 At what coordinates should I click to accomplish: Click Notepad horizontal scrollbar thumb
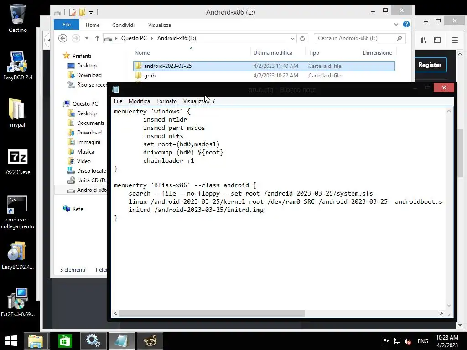click(x=212, y=314)
